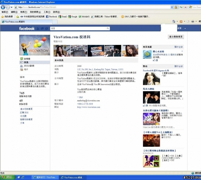201x180 pixels.
Task: Click the facebook logo
Action: 27,29
